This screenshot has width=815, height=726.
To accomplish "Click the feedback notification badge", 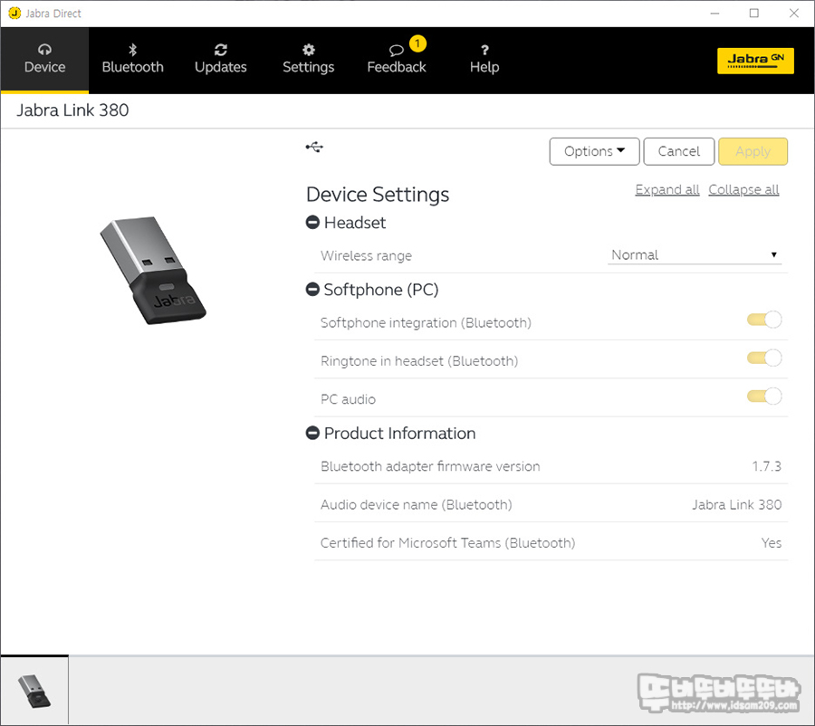I will point(417,43).
